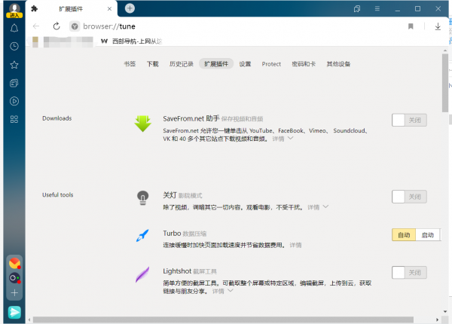
Task: Click the Turbo extension title
Action: point(172,233)
